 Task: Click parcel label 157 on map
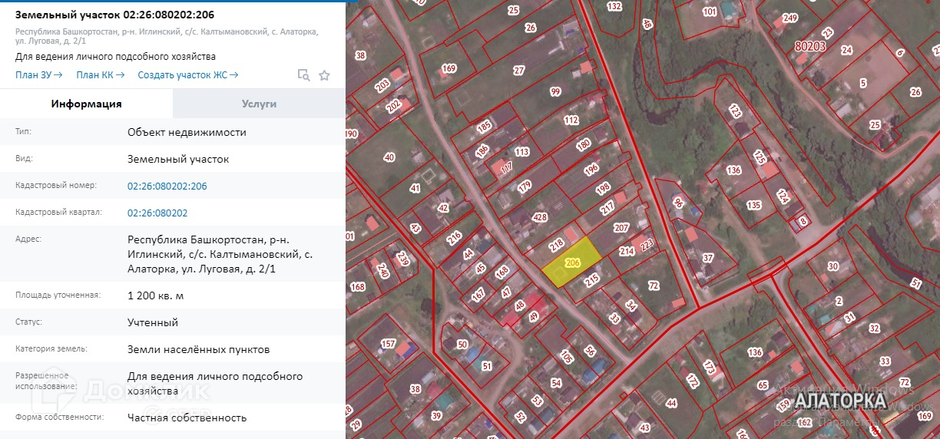coord(389,343)
